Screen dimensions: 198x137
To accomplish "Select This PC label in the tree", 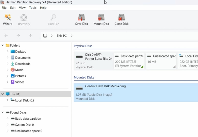I will point(15,94).
